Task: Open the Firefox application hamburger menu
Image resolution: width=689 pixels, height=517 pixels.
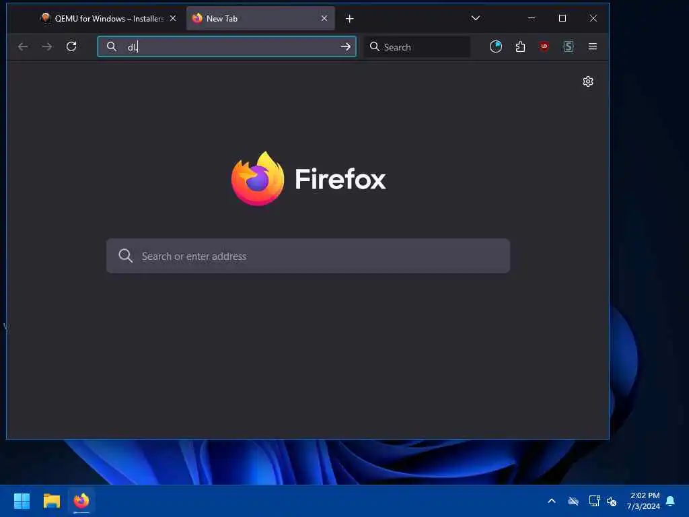Action: 593,46
